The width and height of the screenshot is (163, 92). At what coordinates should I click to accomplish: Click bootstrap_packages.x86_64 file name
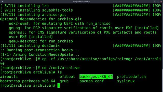[28, 81]
